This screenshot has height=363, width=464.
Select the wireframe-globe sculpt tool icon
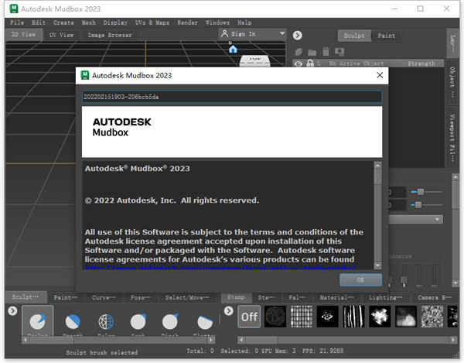click(106, 321)
